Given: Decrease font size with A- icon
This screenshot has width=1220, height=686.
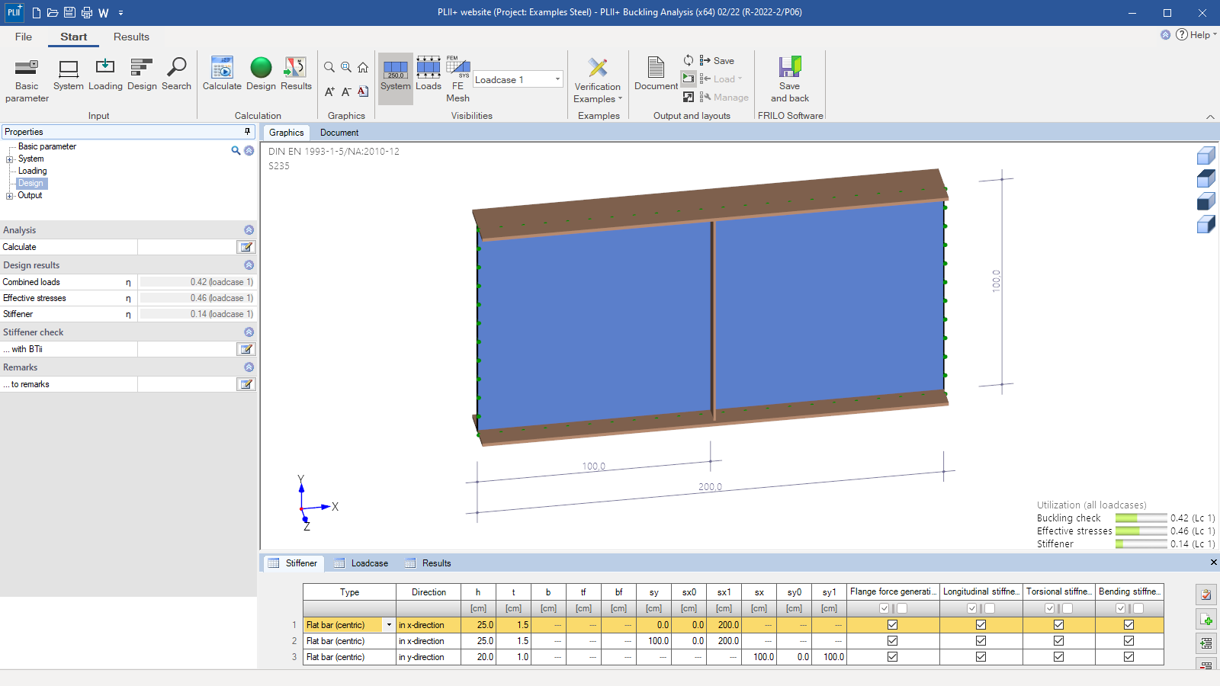Looking at the screenshot, I should 346,91.
